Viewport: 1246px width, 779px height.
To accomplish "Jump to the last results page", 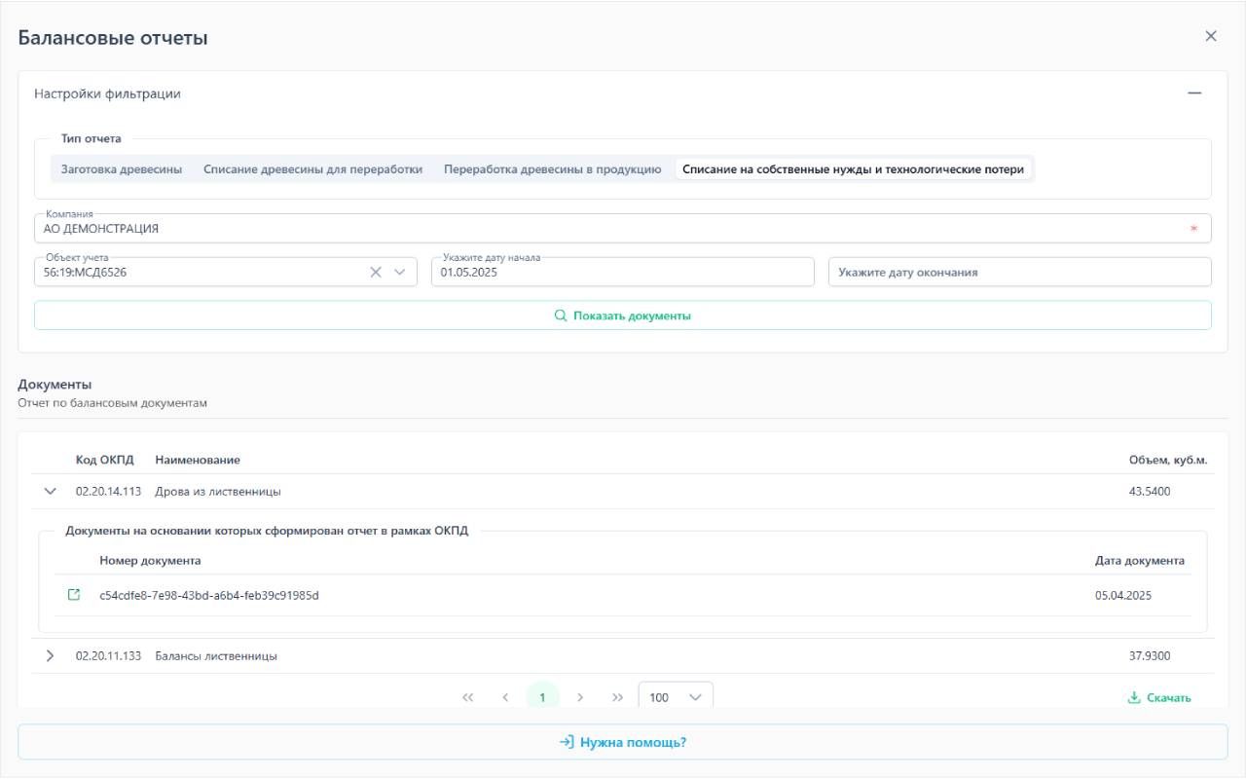I will pyautogui.click(x=617, y=697).
